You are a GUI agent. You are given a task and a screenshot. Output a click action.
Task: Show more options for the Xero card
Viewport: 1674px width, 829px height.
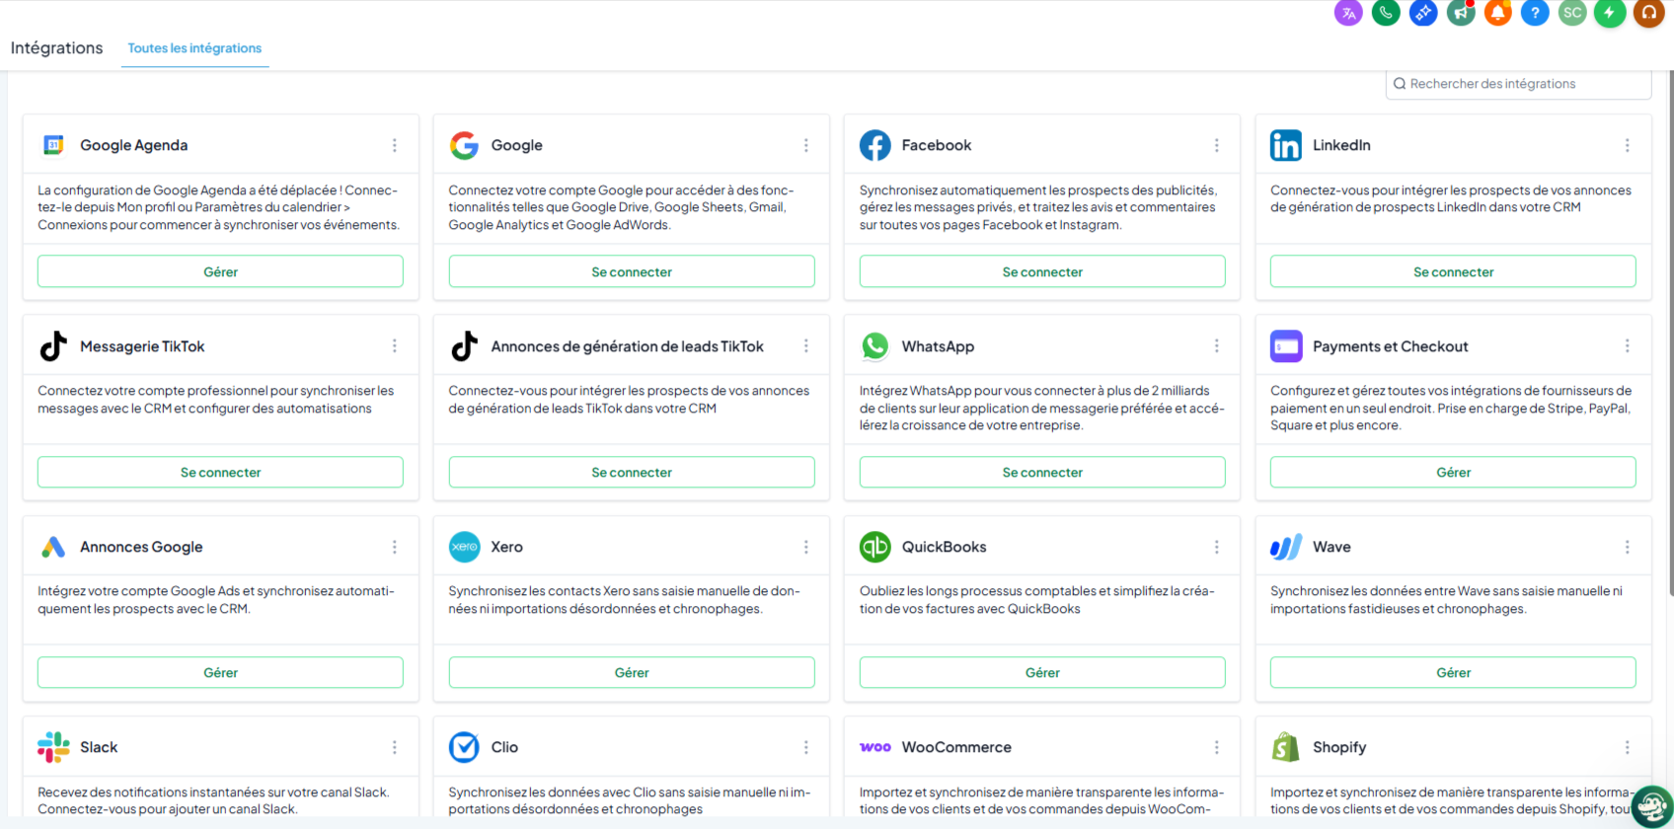pos(805,547)
